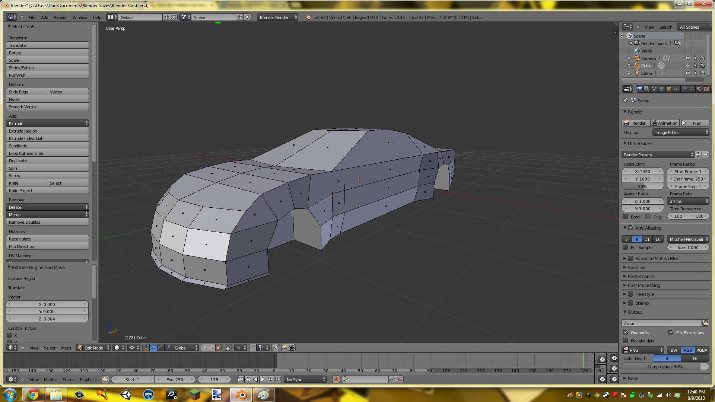Uncheck the Overwrite output checkbox
This screenshot has height=402, width=715.
click(626, 332)
